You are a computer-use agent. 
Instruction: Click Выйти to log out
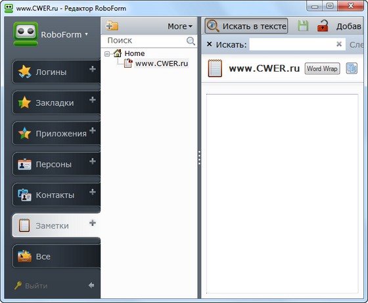(31, 286)
